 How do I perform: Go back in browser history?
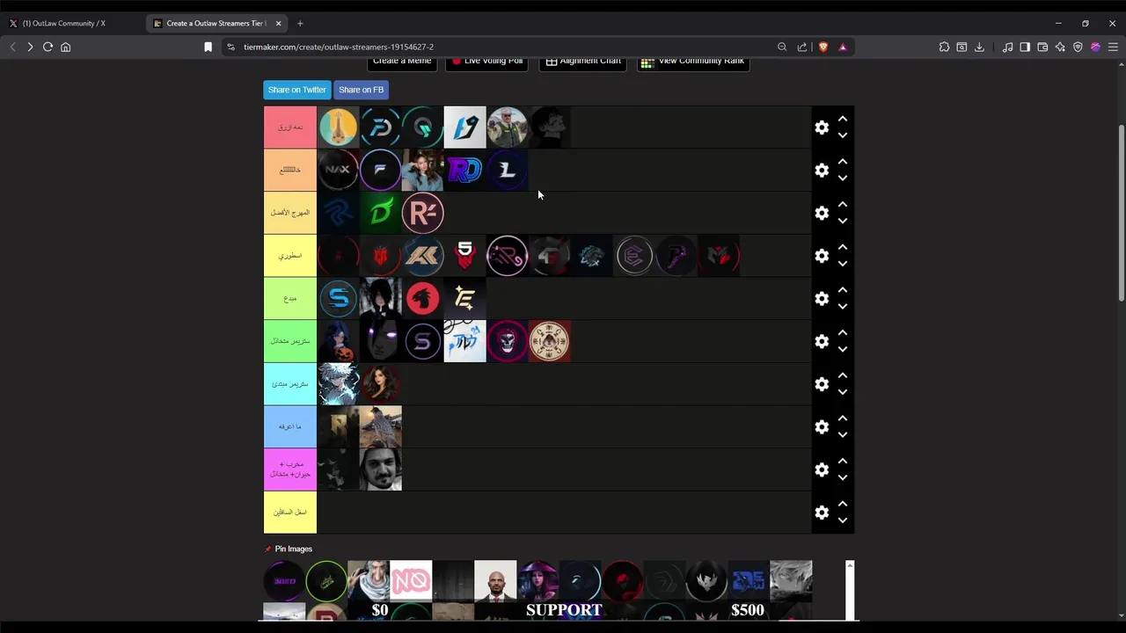[12, 47]
